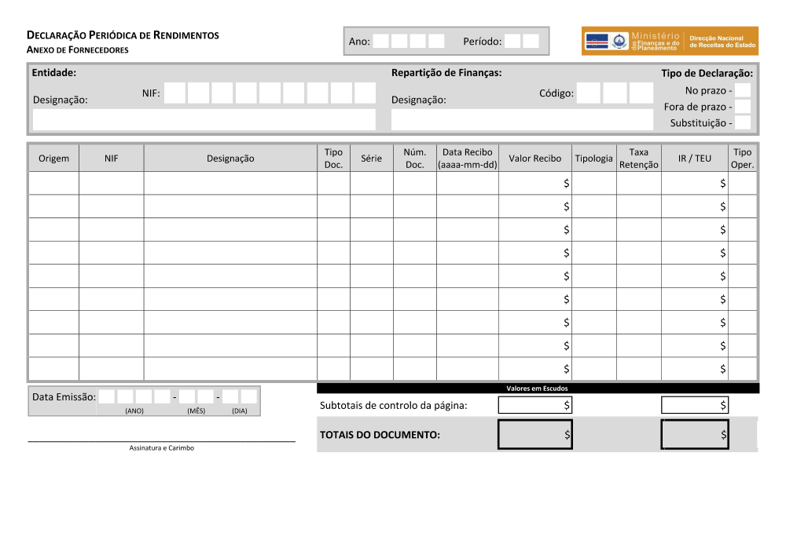The height and width of the screenshot is (555, 786).
Task: Click the Repartição de Finanças Designação field
Action: click(x=522, y=119)
